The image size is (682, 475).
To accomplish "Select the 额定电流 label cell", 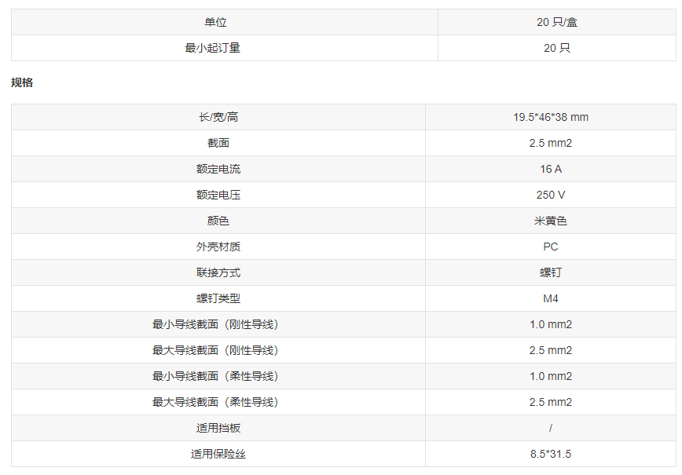I will pyautogui.click(x=218, y=169).
